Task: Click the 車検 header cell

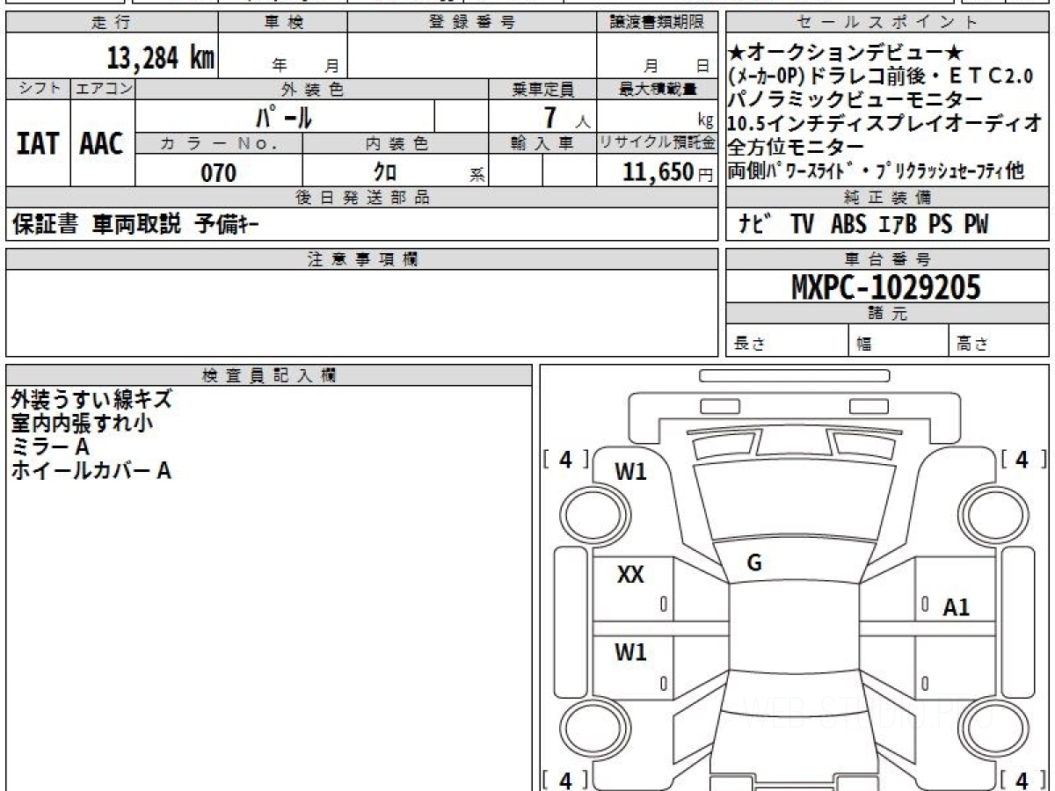Action: click(x=283, y=23)
